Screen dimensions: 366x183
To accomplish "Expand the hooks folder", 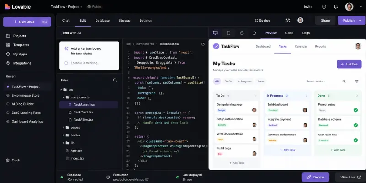I will pos(63,135).
